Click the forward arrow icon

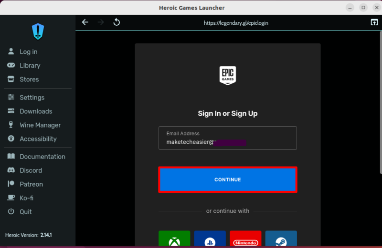click(101, 22)
